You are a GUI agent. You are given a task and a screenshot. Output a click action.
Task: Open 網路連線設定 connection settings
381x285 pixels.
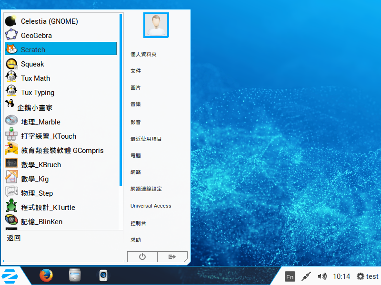click(x=146, y=189)
